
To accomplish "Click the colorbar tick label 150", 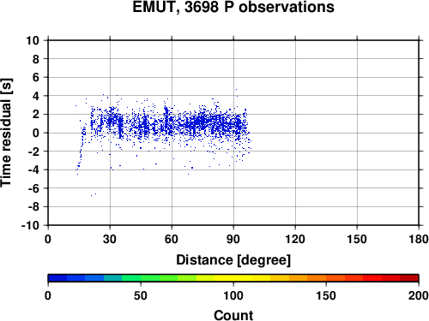I will coord(326,295).
